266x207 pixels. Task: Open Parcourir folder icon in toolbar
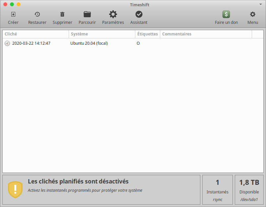(87, 15)
